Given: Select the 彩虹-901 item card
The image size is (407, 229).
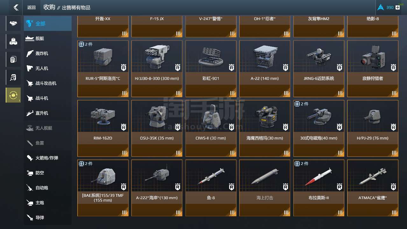Looking at the screenshot, I should point(211,69).
